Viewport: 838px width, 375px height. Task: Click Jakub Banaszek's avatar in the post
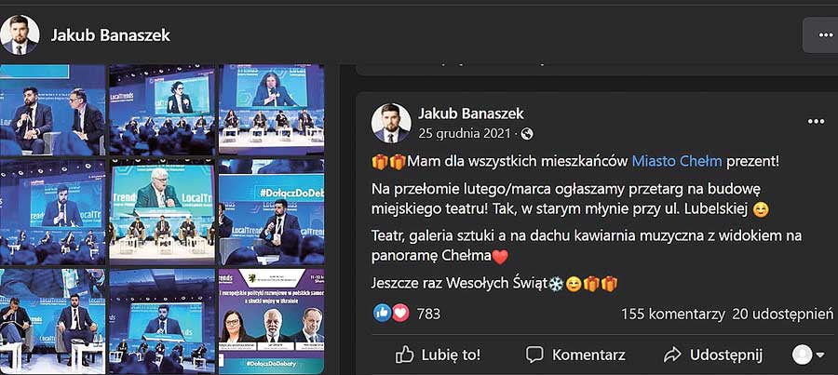coord(391,123)
